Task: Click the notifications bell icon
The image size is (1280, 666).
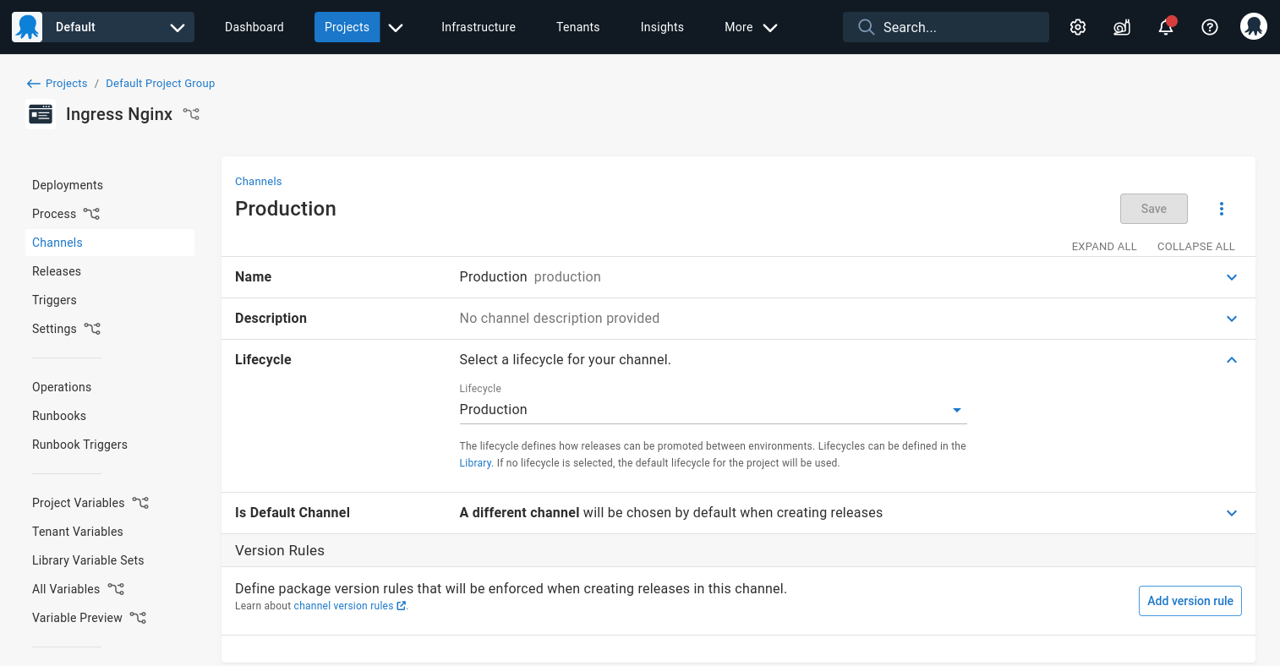Action: pos(1166,27)
